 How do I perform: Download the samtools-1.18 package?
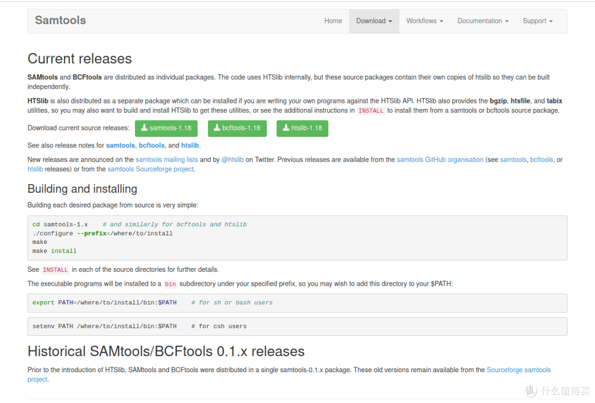[x=166, y=128]
